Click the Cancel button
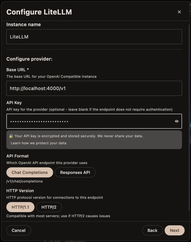The height and width of the screenshot is (242, 191). pos(18,230)
